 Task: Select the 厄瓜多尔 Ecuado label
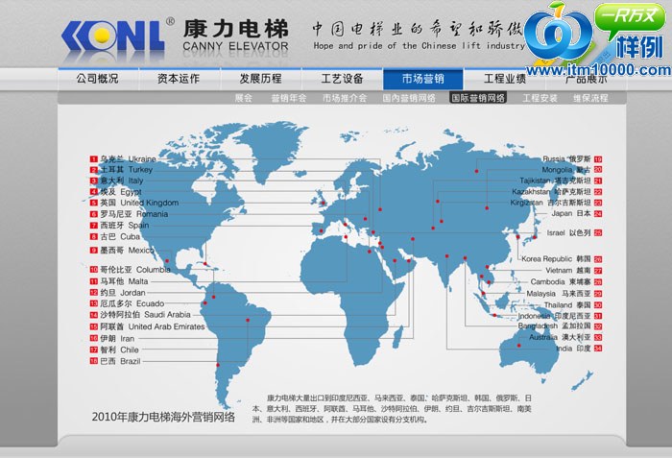(132, 303)
